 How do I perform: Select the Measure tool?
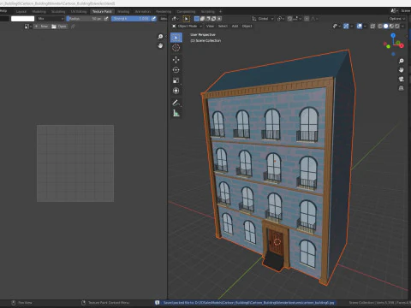click(x=176, y=114)
